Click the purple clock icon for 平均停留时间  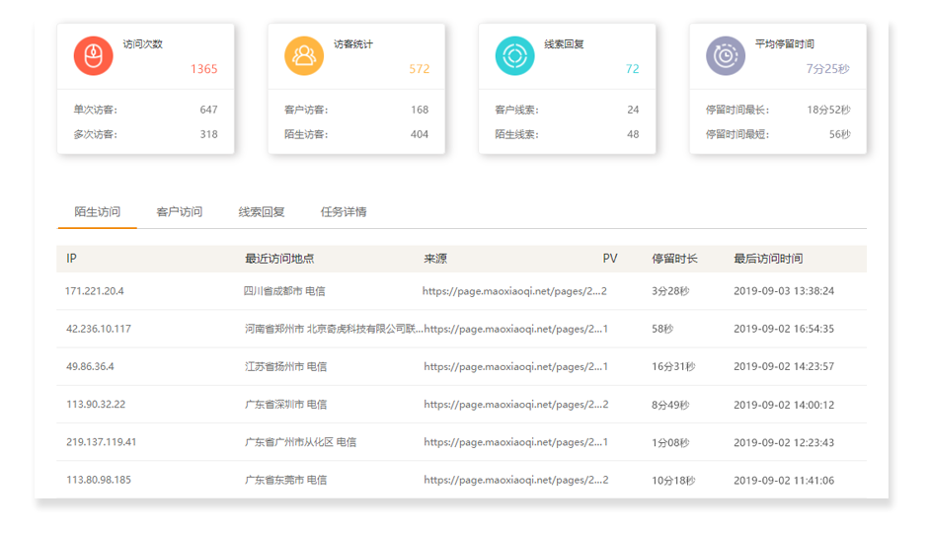725,55
